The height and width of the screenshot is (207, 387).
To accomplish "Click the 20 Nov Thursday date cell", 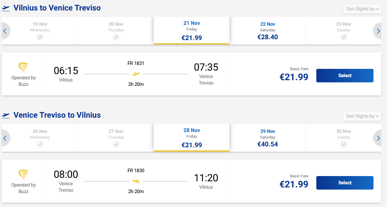I will pos(116,31).
